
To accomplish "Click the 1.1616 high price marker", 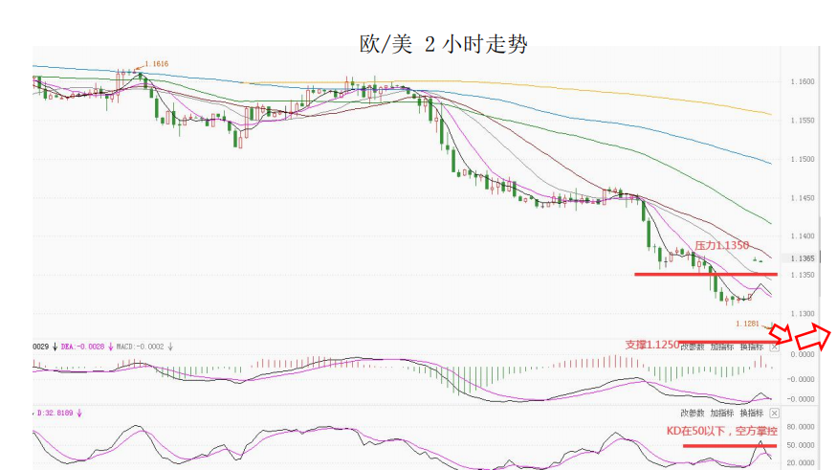I will coord(156,64).
